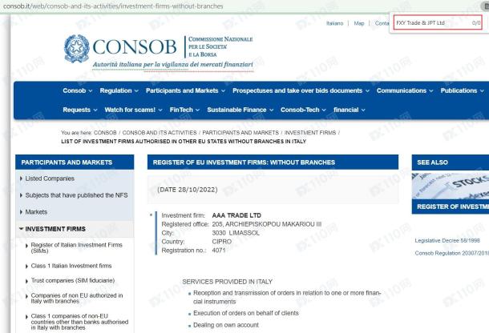The image size is (489, 333).
Task: Open Sustainable Finance menu
Action: 240,110
